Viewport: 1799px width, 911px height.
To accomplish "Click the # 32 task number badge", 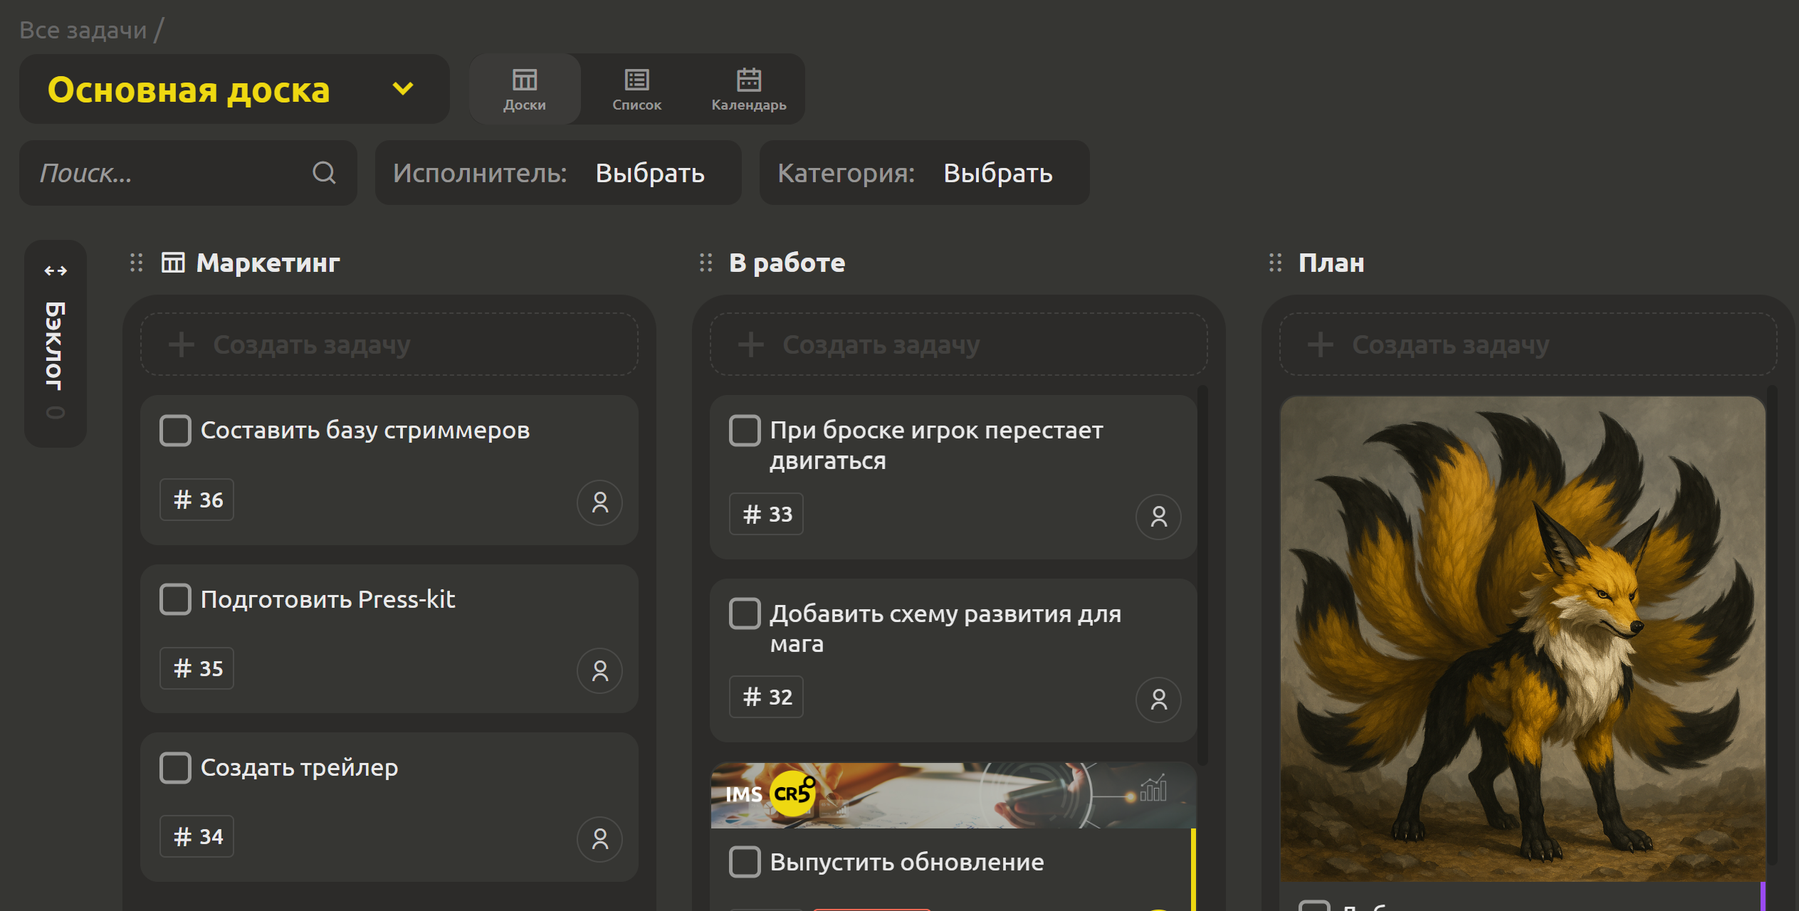I will coord(767,697).
